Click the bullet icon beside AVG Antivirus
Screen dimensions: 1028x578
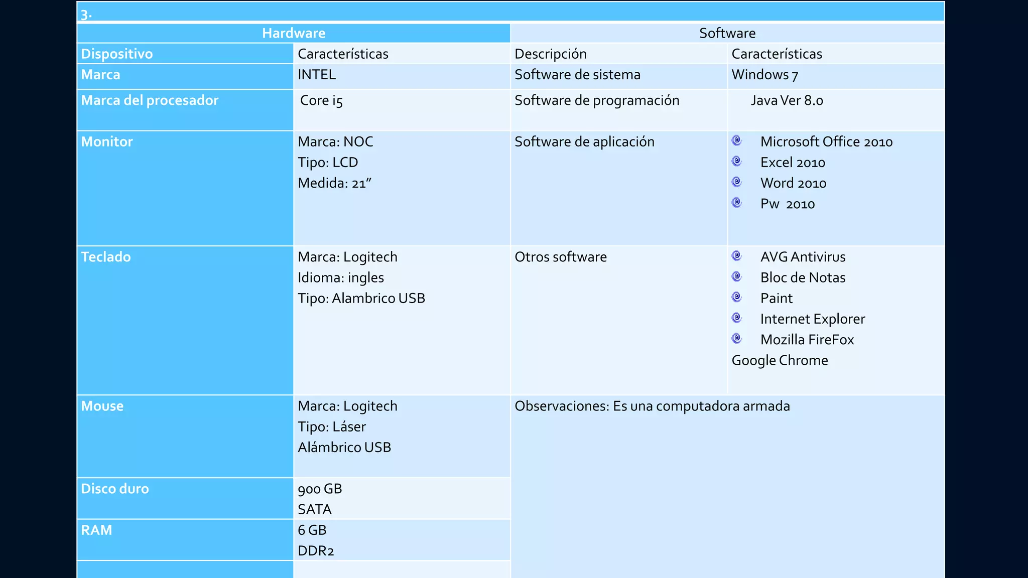click(736, 256)
